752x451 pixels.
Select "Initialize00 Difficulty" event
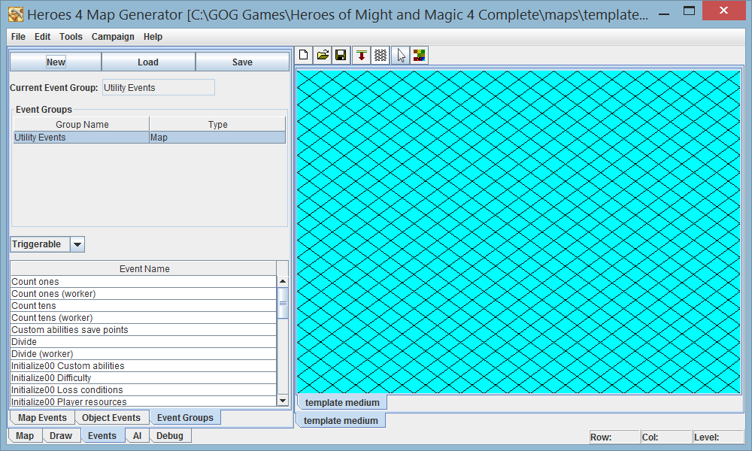point(144,377)
